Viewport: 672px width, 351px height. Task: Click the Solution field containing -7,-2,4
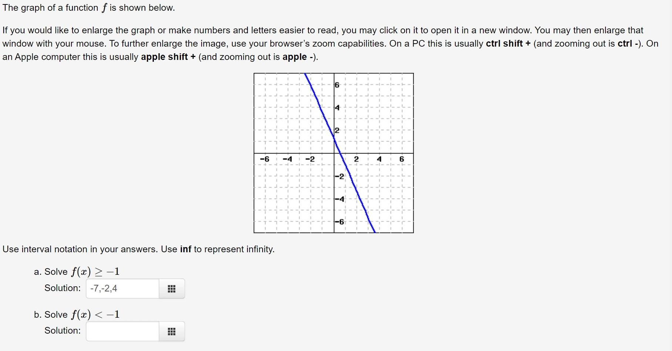tap(122, 288)
